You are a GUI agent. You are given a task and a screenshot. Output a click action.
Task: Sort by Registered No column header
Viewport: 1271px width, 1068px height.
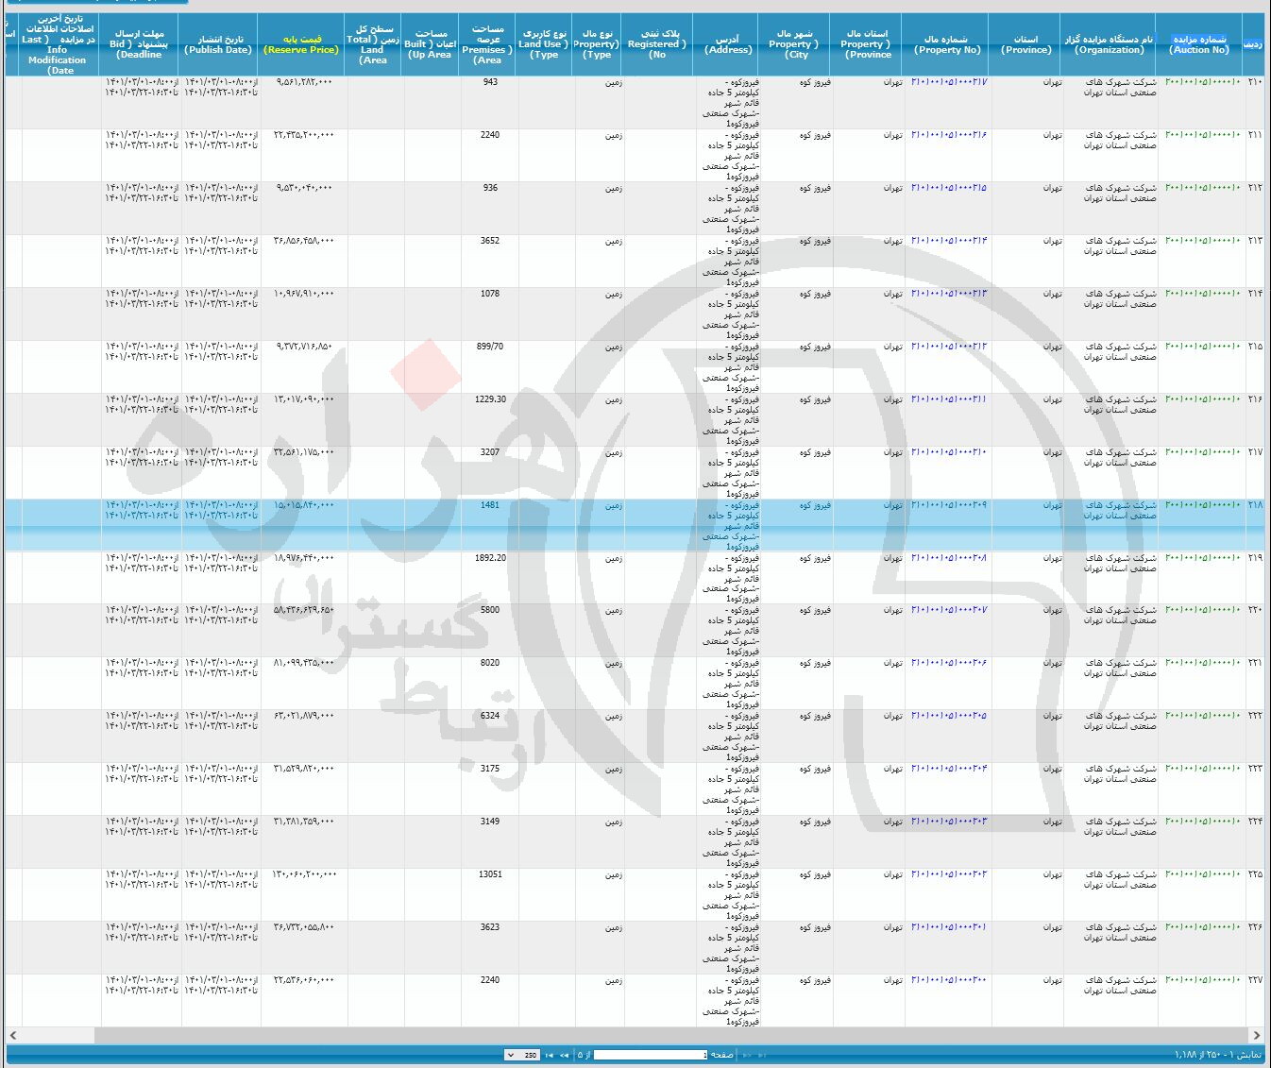[657, 44]
